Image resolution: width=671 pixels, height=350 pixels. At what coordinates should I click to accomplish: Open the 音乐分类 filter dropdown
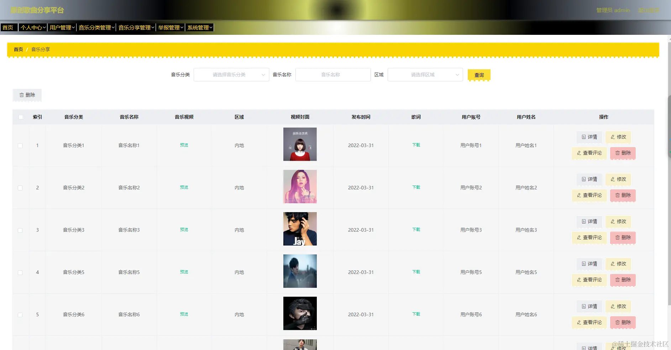(x=231, y=75)
